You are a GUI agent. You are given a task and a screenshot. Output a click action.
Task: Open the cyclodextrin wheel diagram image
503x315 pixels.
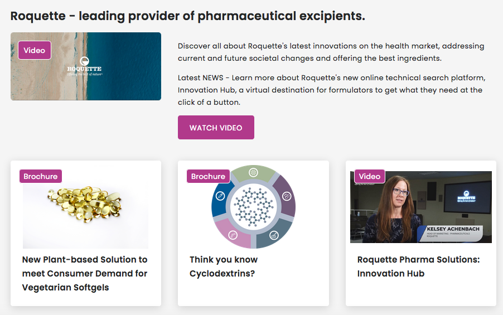253,207
